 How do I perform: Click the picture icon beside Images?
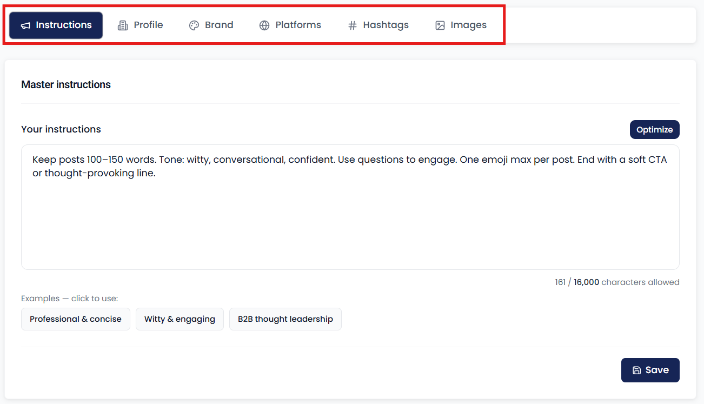pos(440,25)
